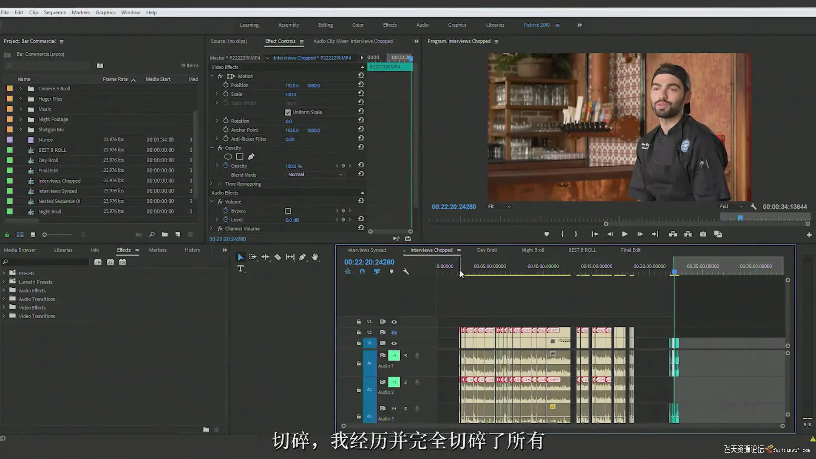This screenshot has width=816, height=459.
Task: Toggle the Uniform Scale checkbox
Action: point(288,112)
